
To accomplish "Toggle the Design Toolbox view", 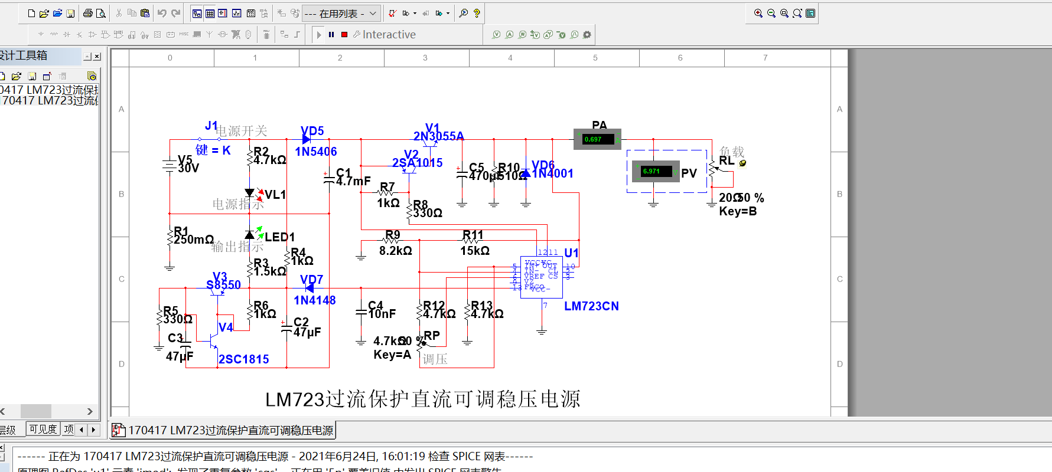I will [197, 13].
